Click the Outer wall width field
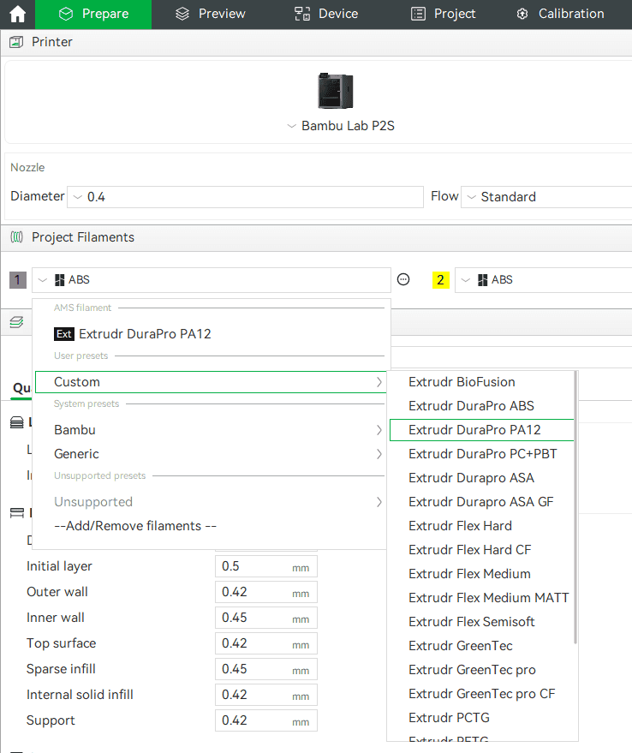The width and height of the screenshot is (632, 753). coord(266,592)
